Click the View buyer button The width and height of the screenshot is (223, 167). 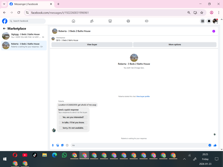coord(92,45)
